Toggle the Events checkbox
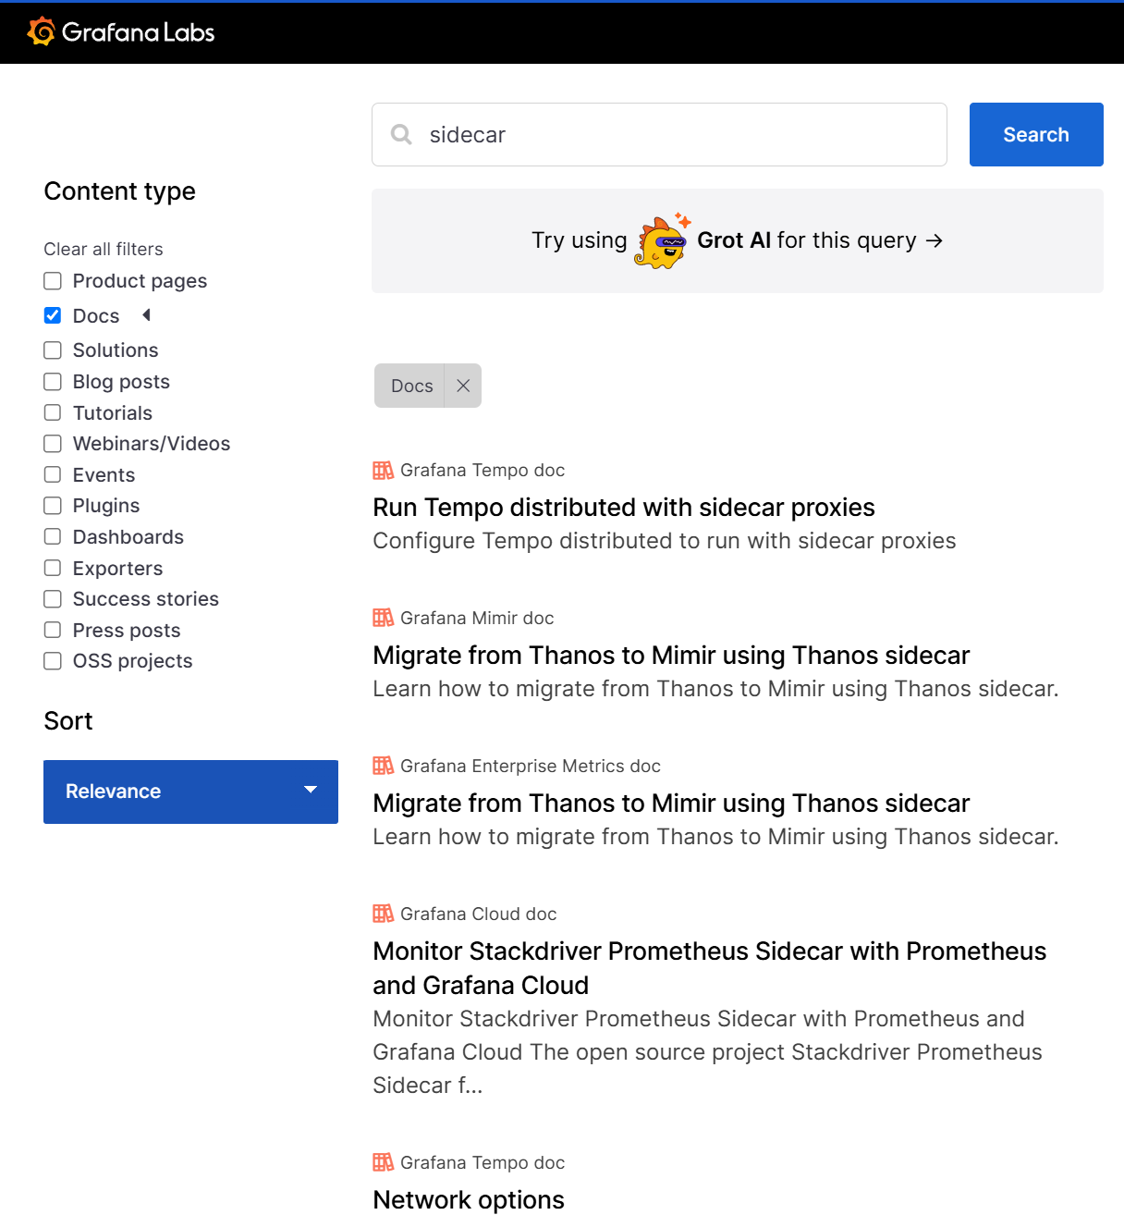1124x1215 pixels. coord(53,474)
